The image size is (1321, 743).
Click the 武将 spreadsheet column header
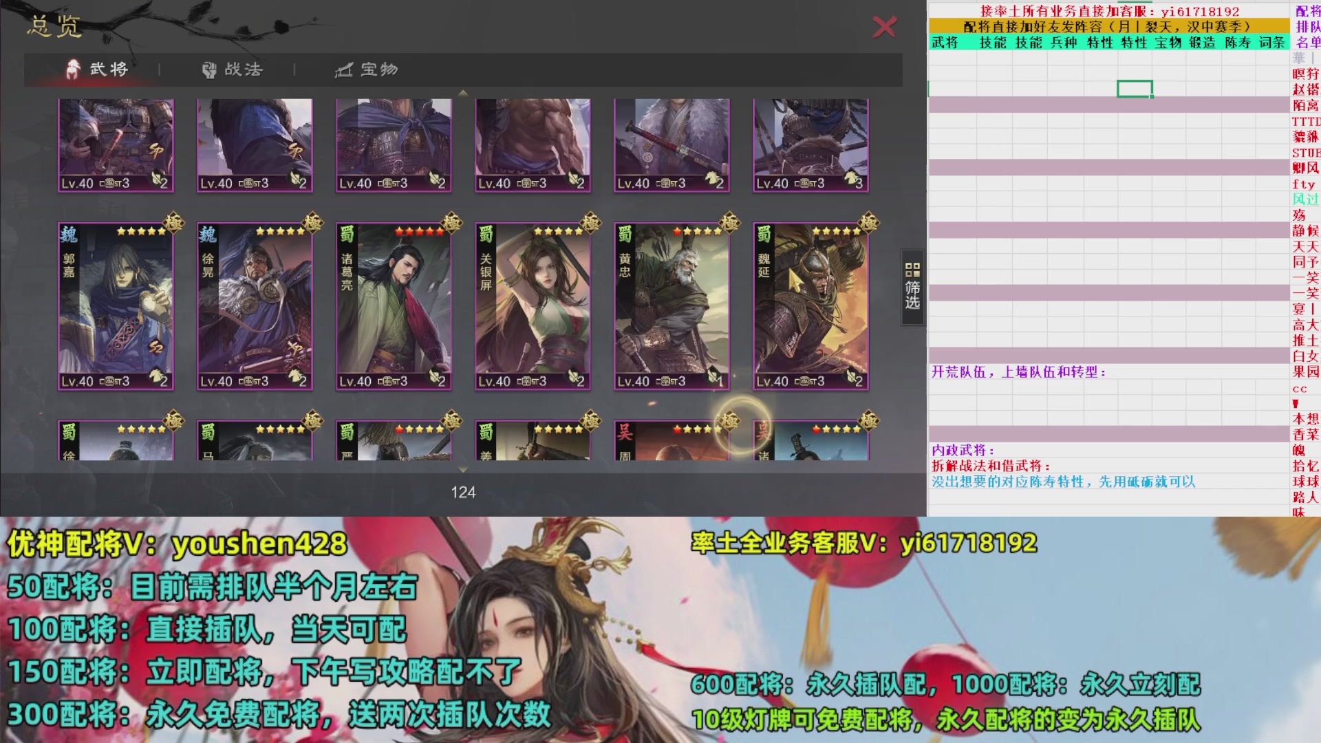[x=945, y=43]
